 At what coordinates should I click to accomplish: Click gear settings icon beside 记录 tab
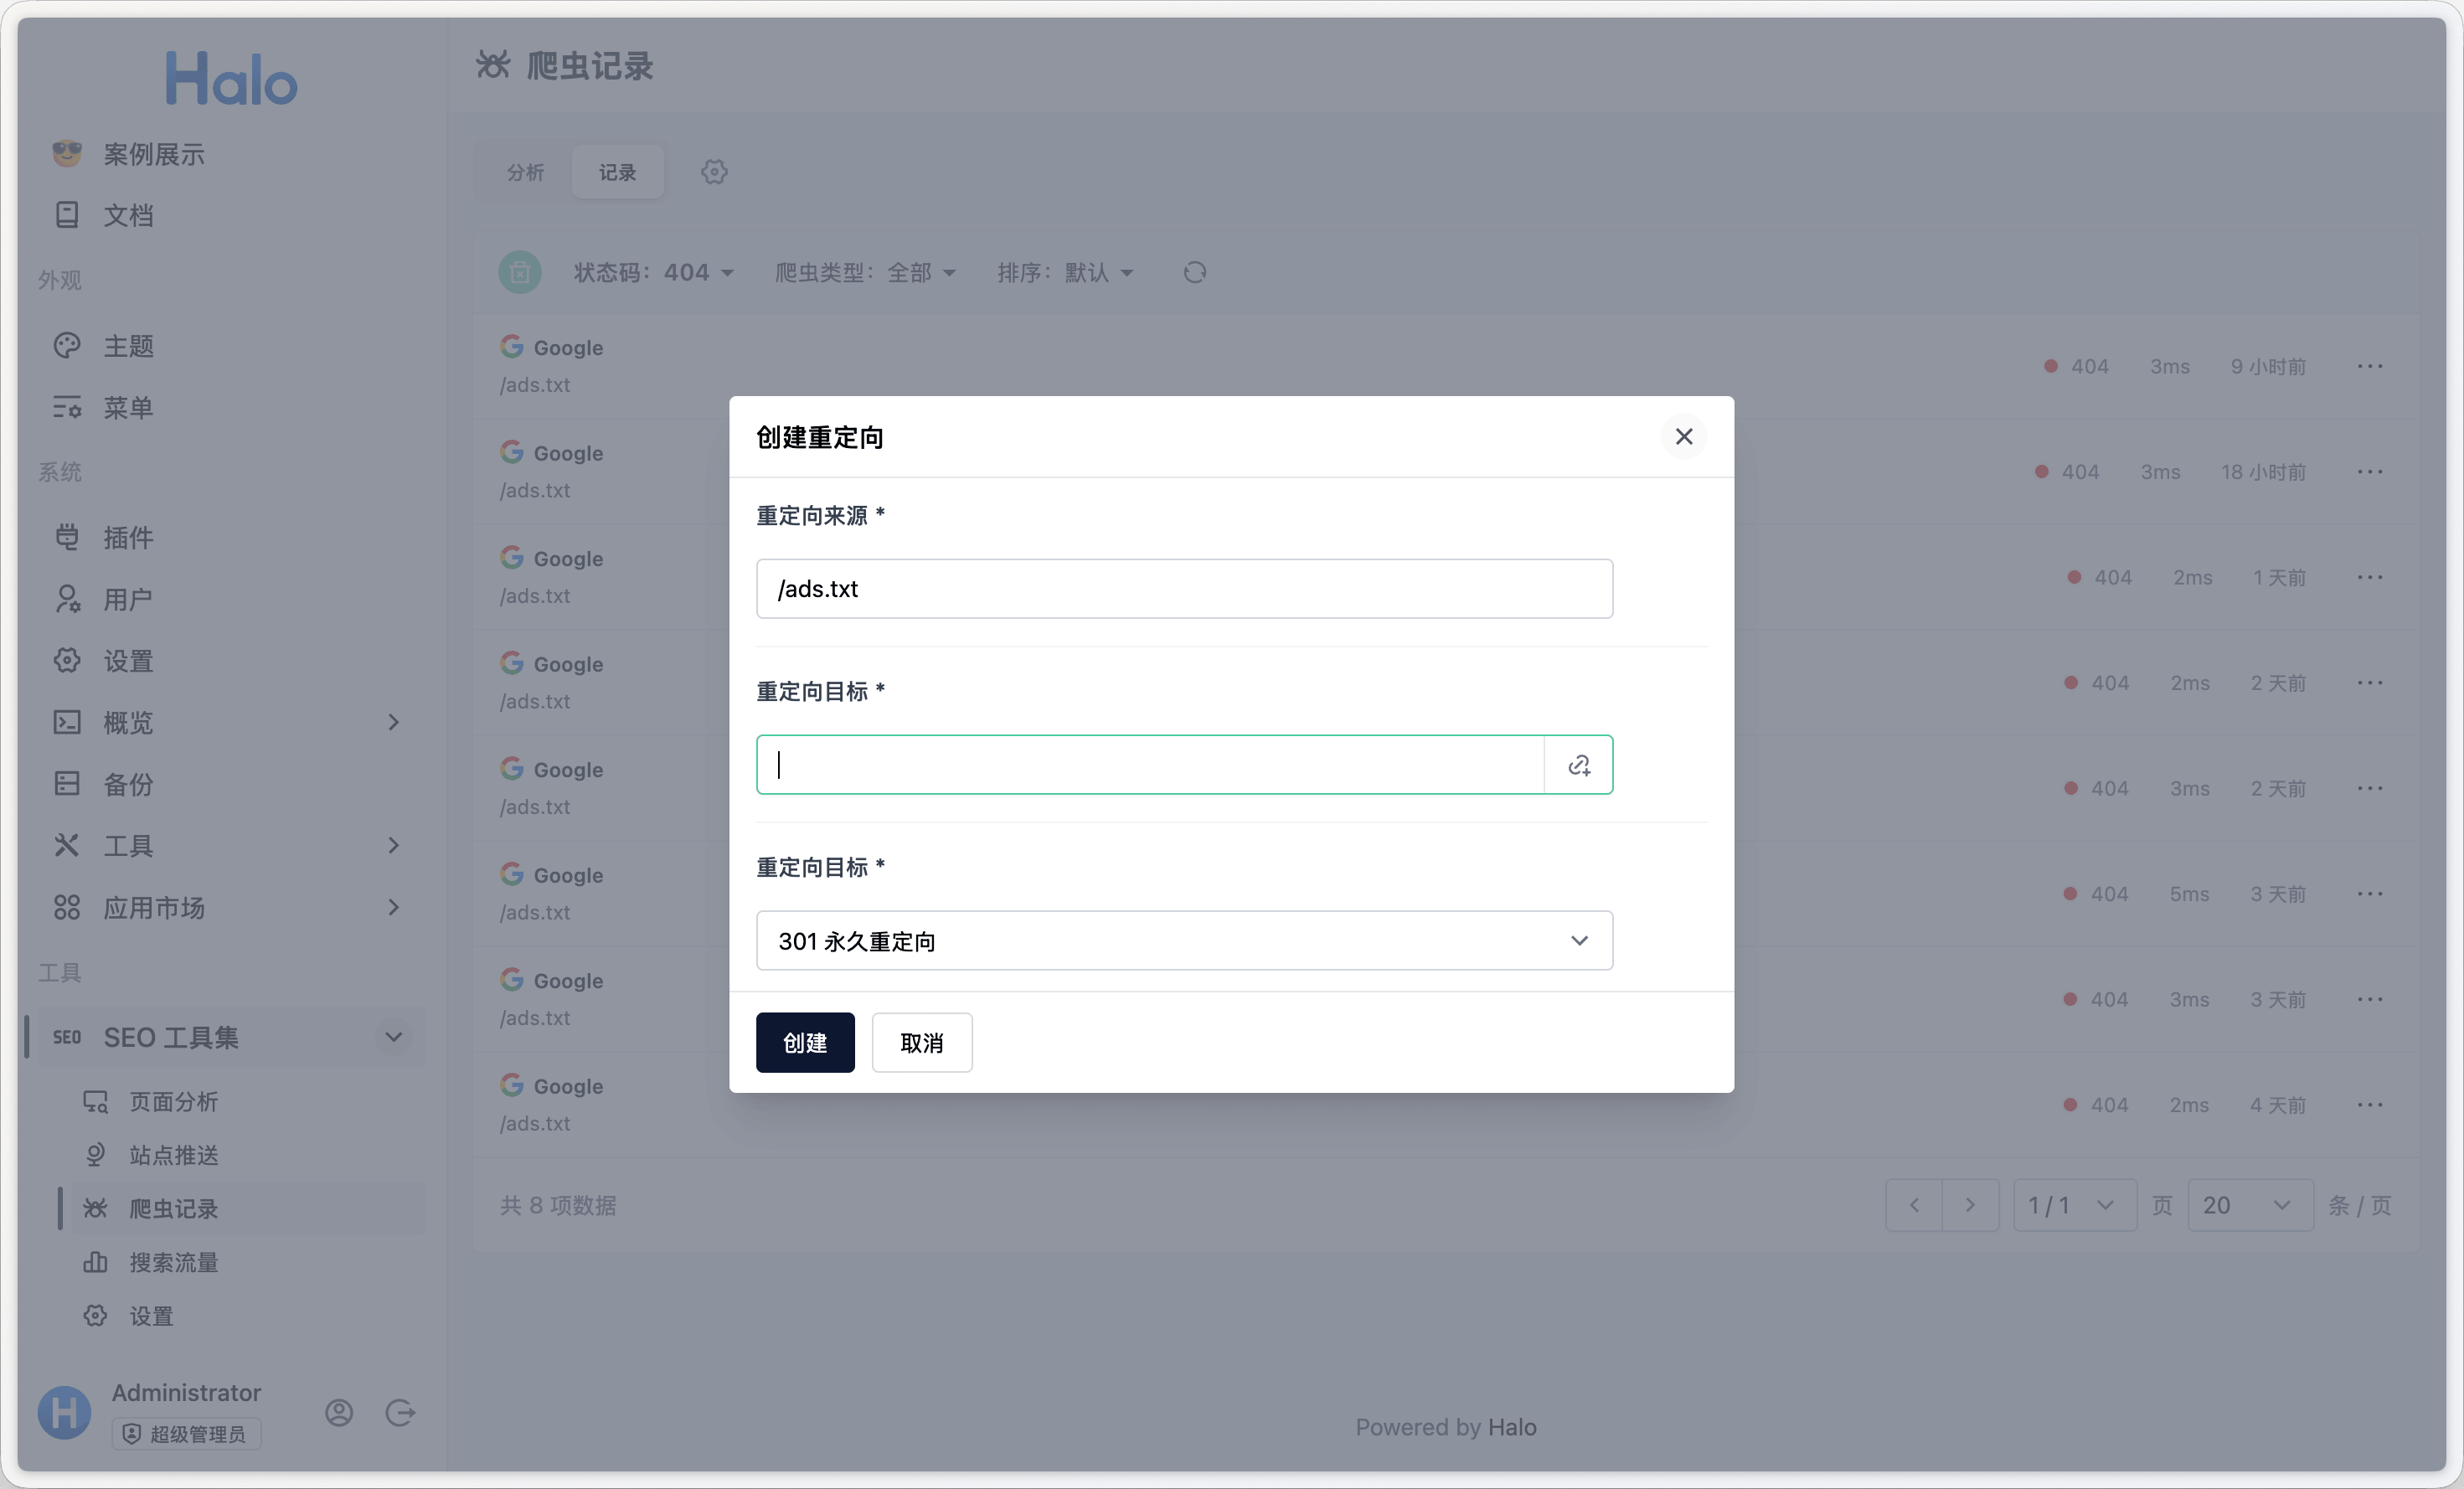pos(714,172)
